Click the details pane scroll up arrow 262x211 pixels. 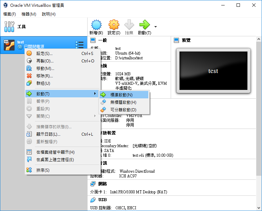(x=259, y=39)
